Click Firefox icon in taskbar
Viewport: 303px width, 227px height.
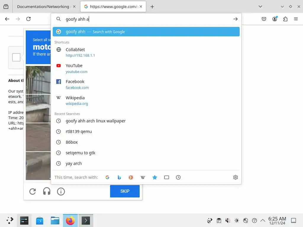[x=70, y=220]
